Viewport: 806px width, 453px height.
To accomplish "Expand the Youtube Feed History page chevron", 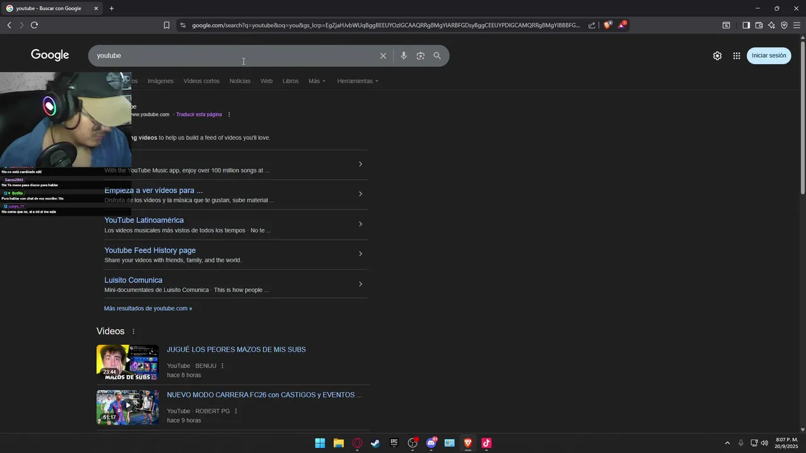I will tap(360, 254).
